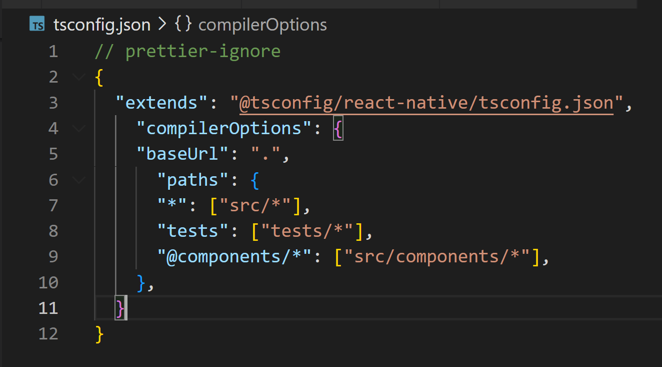Collapse the root object using line 2 chevron

click(x=78, y=77)
